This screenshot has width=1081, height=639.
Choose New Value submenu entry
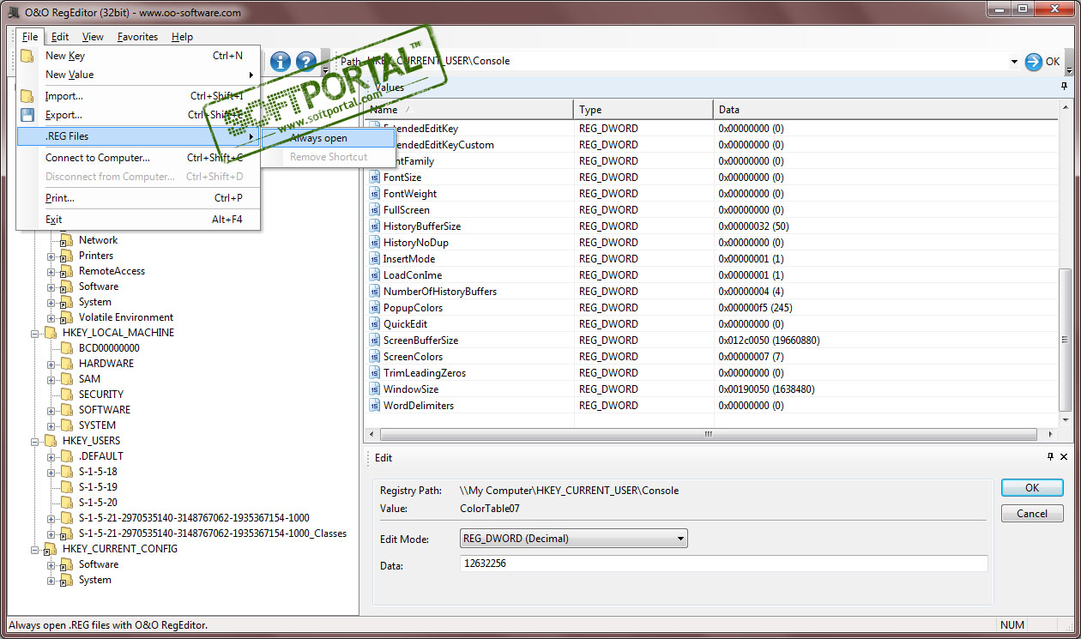coord(138,75)
